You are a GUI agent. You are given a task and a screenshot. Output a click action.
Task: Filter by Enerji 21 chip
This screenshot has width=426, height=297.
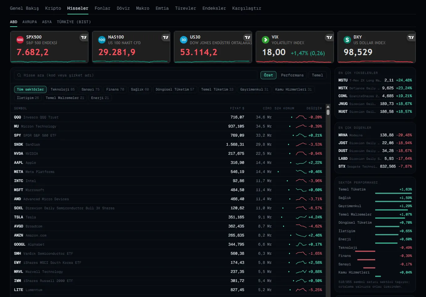(x=100, y=98)
